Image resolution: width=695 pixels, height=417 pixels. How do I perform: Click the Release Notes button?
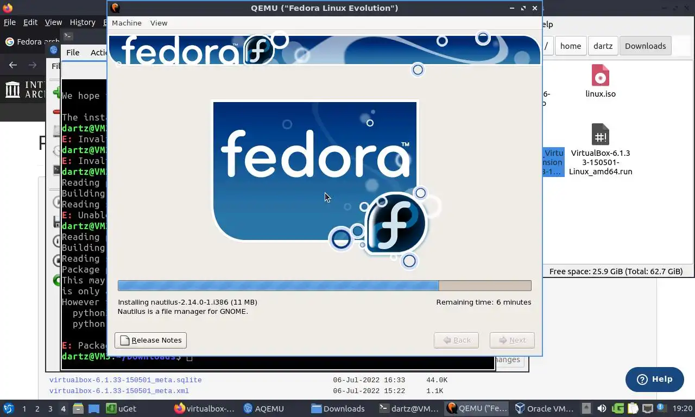[150, 340]
